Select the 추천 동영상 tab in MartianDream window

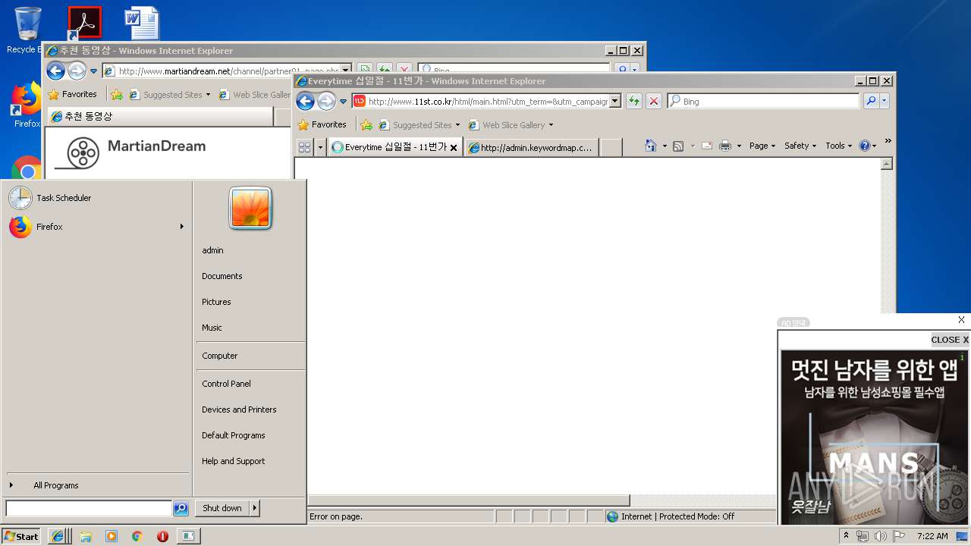click(x=159, y=117)
